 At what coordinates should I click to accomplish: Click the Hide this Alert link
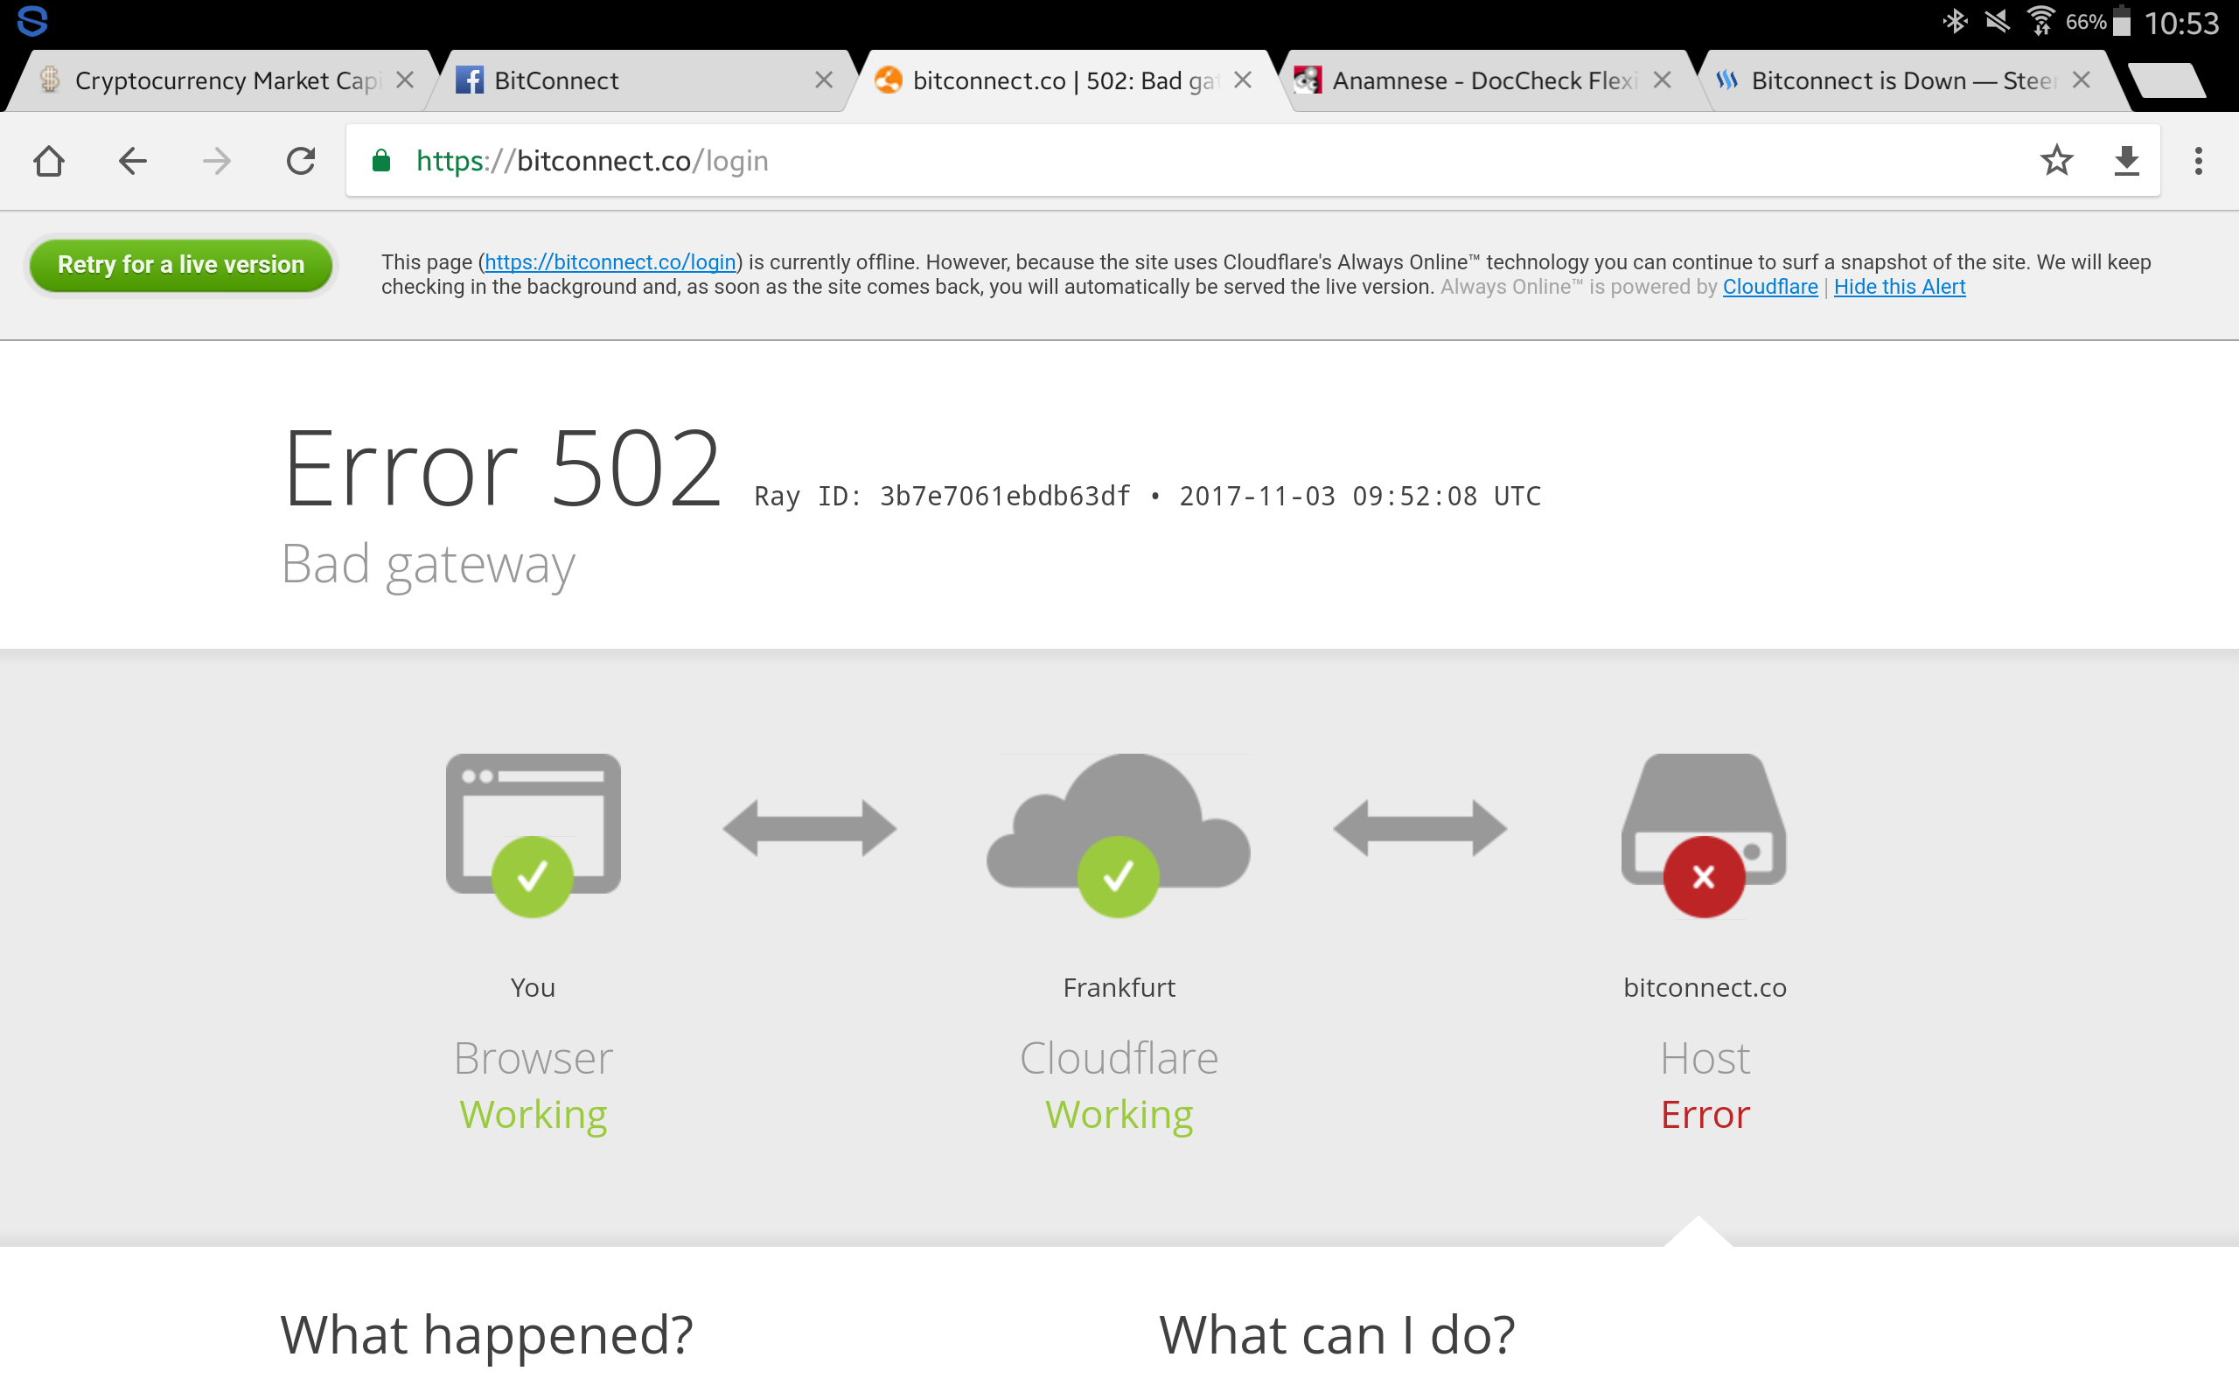point(1901,287)
